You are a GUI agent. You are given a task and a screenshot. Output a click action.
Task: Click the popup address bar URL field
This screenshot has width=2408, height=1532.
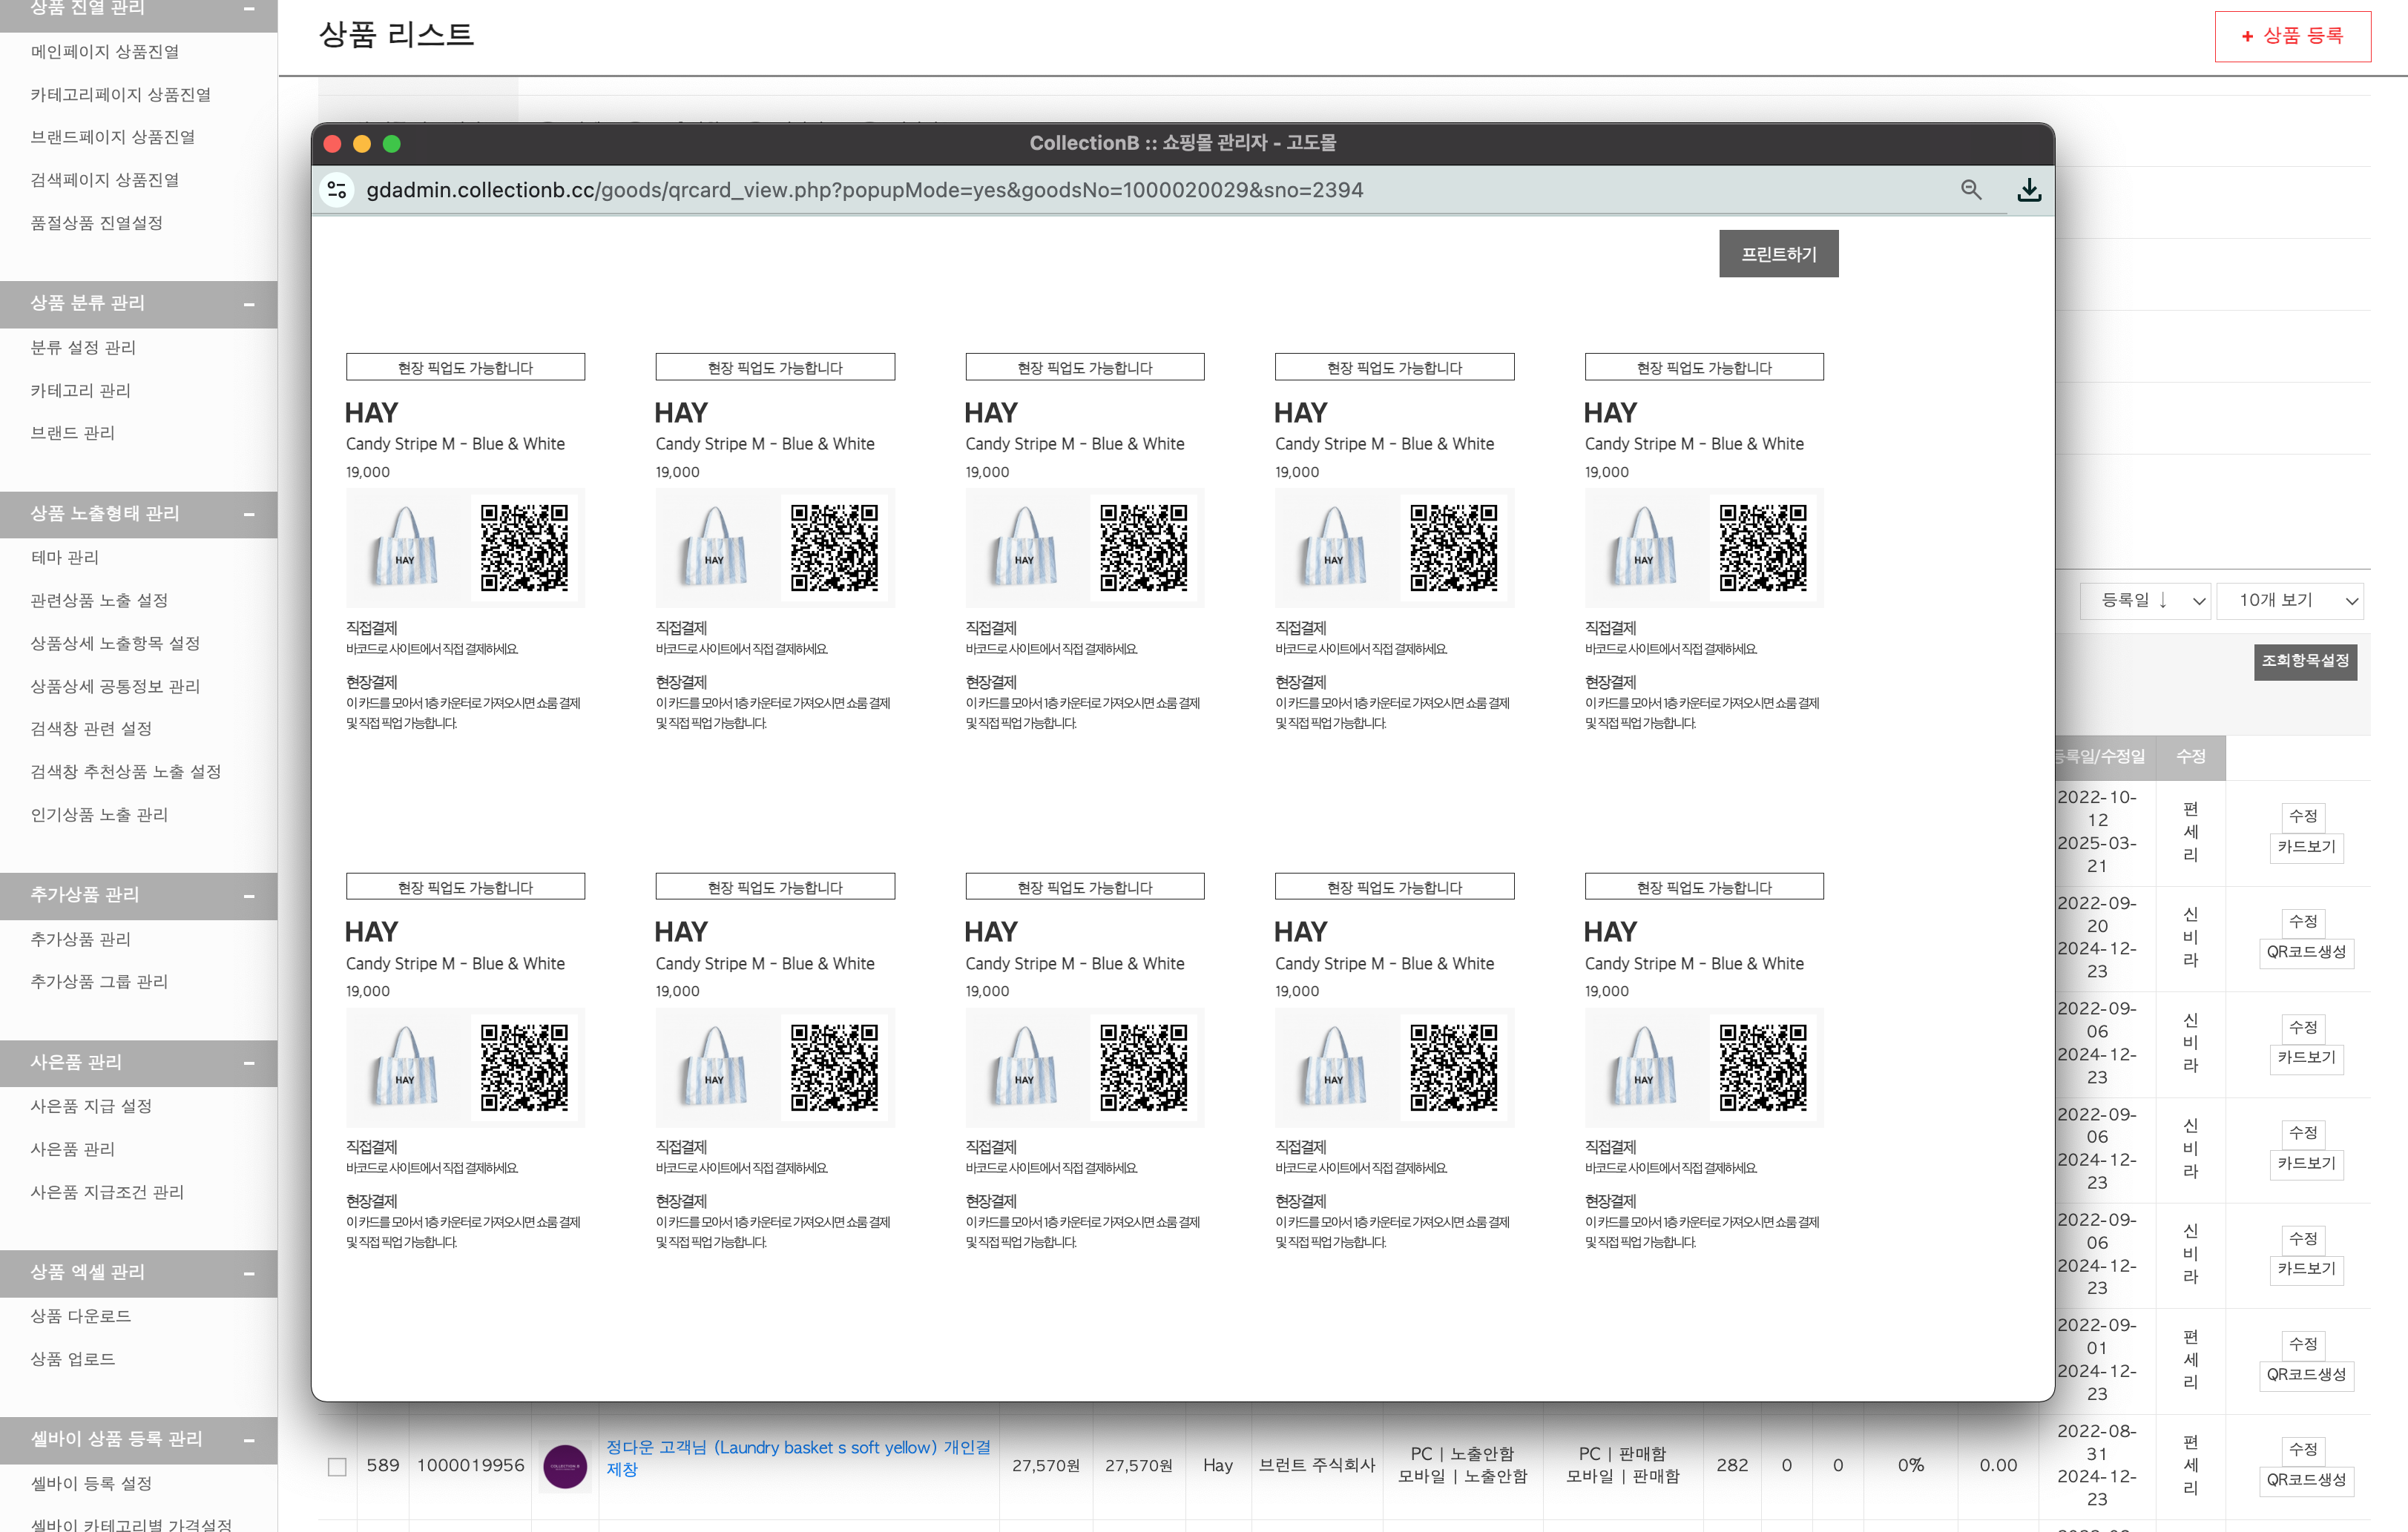click(864, 190)
